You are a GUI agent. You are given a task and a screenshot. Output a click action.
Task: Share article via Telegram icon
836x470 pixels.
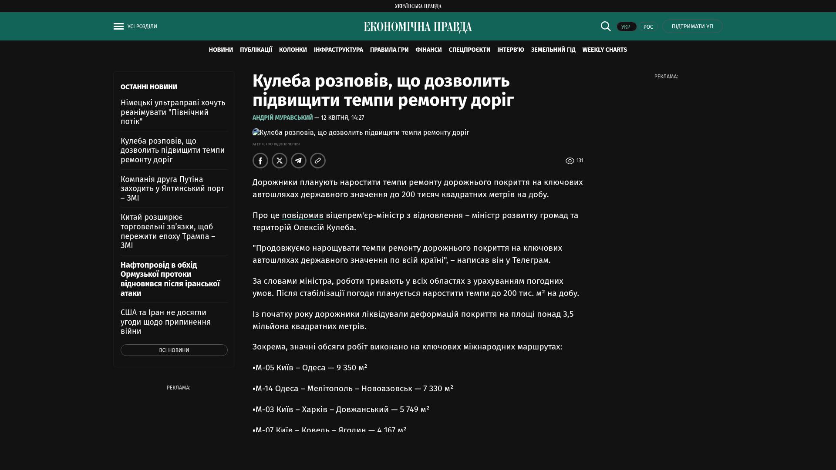pyautogui.click(x=299, y=161)
